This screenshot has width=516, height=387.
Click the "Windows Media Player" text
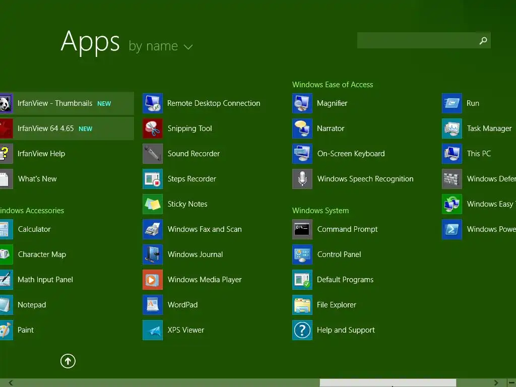205,280
